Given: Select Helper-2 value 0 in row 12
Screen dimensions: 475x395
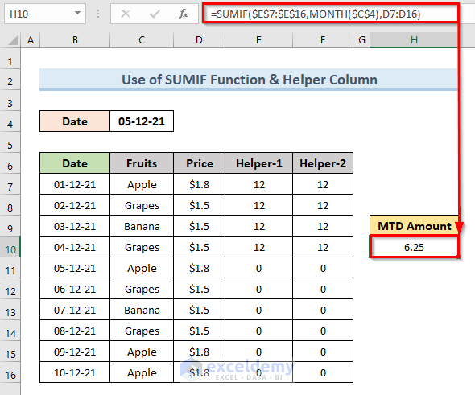Looking at the screenshot, I should 323,289.
